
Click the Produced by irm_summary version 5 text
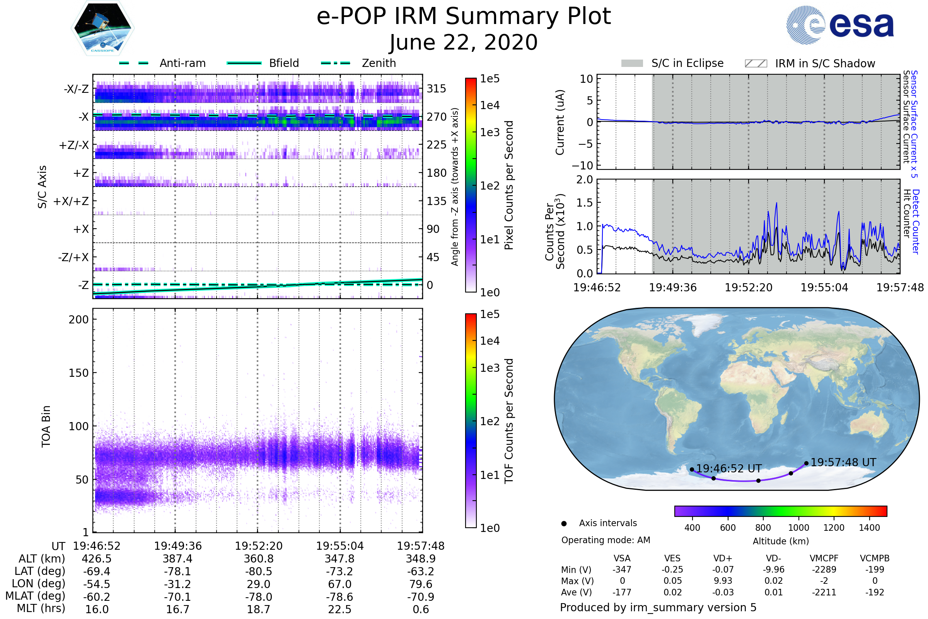(658, 607)
